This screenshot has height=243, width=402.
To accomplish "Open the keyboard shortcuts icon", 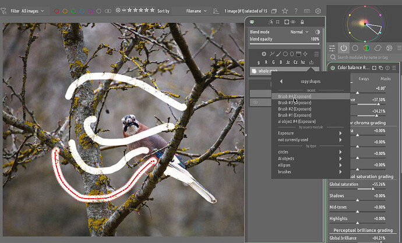I will click(x=307, y=11).
